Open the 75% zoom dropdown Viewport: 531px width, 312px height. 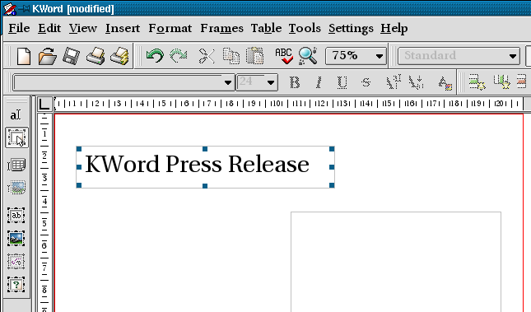click(x=356, y=55)
